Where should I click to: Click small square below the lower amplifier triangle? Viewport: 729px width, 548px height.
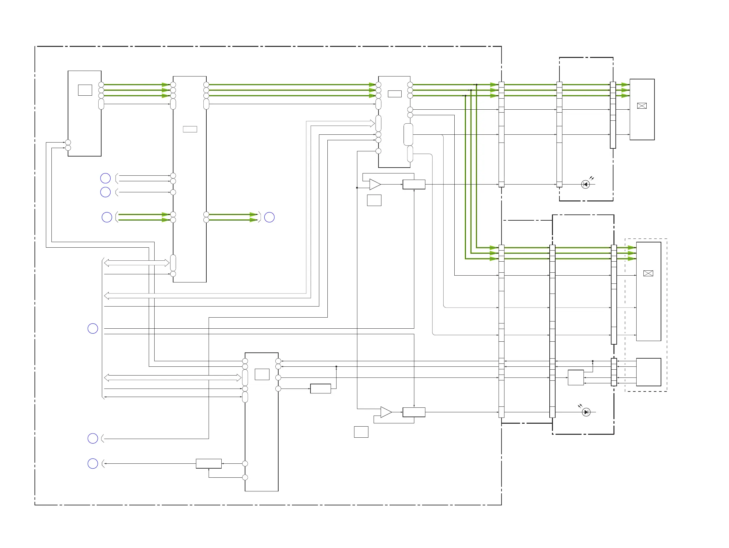point(361,432)
